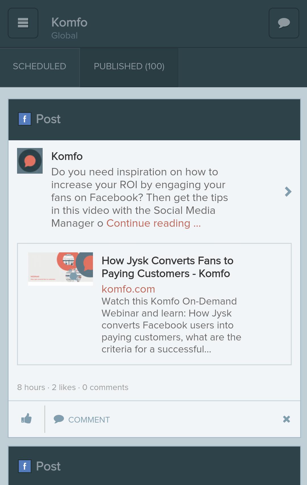Click the comment speech bubble icon
This screenshot has width=307, height=485.
click(59, 419)
